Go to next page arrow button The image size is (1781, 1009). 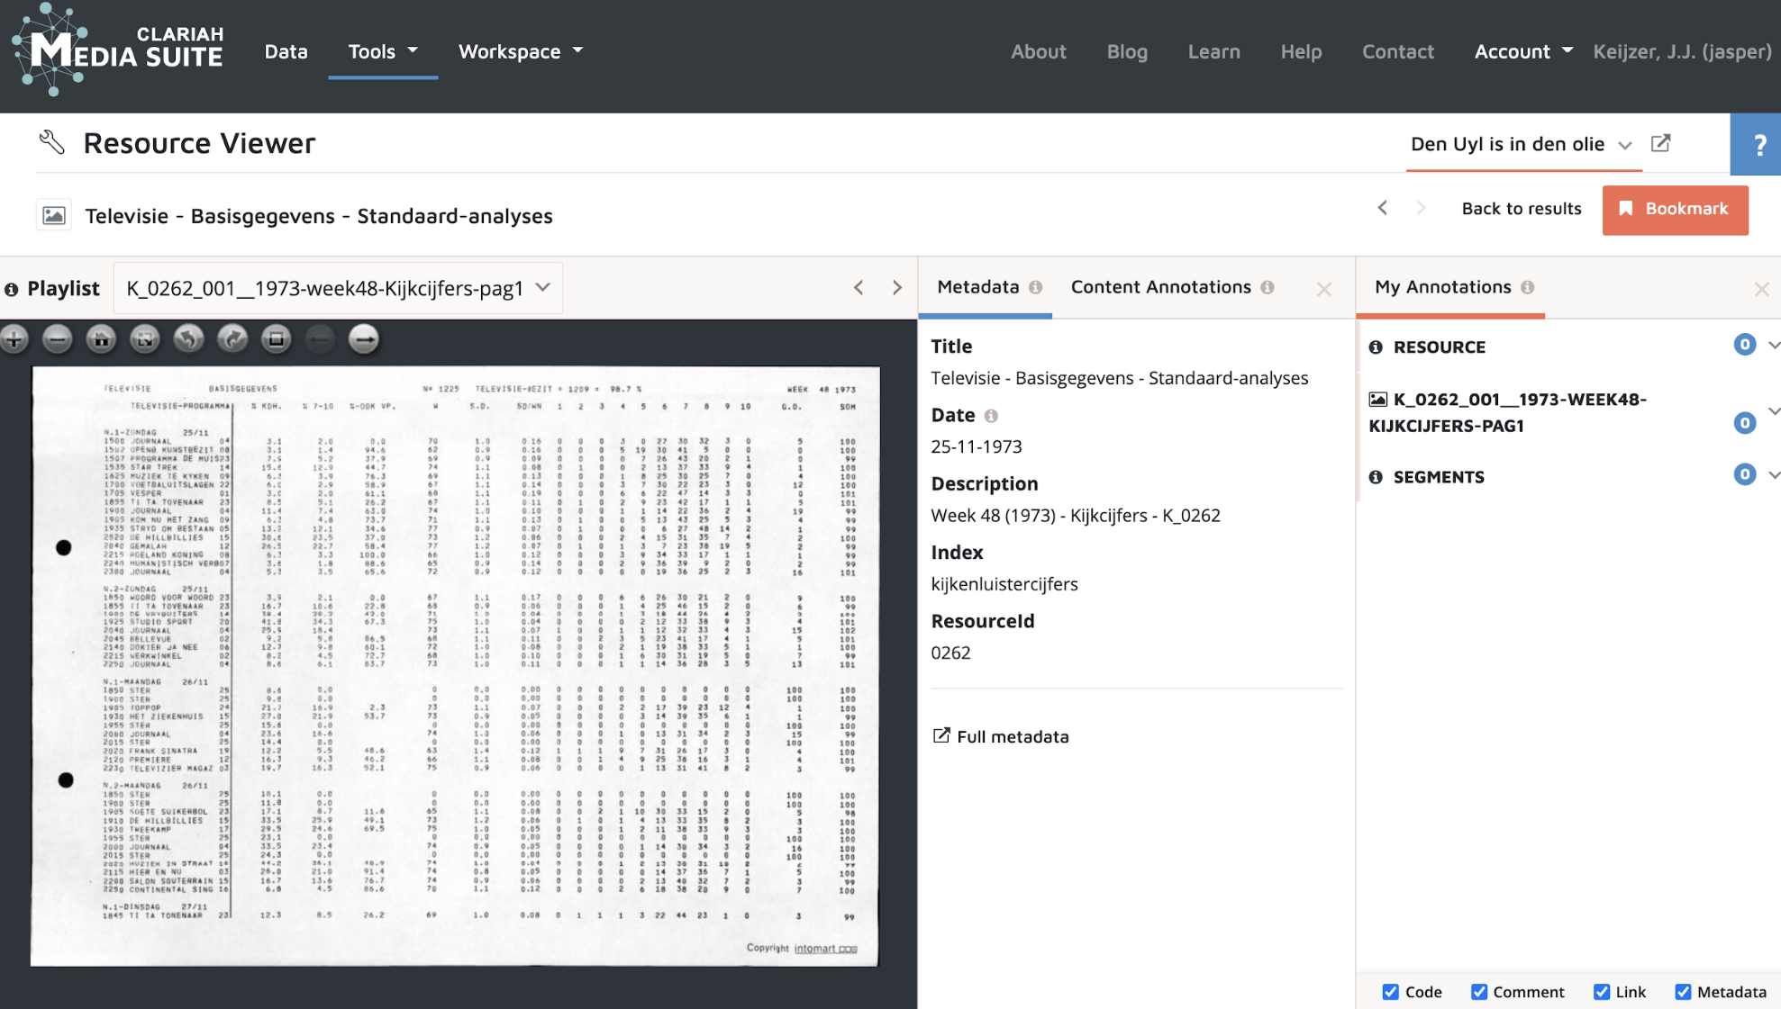(x=364, y=339)
